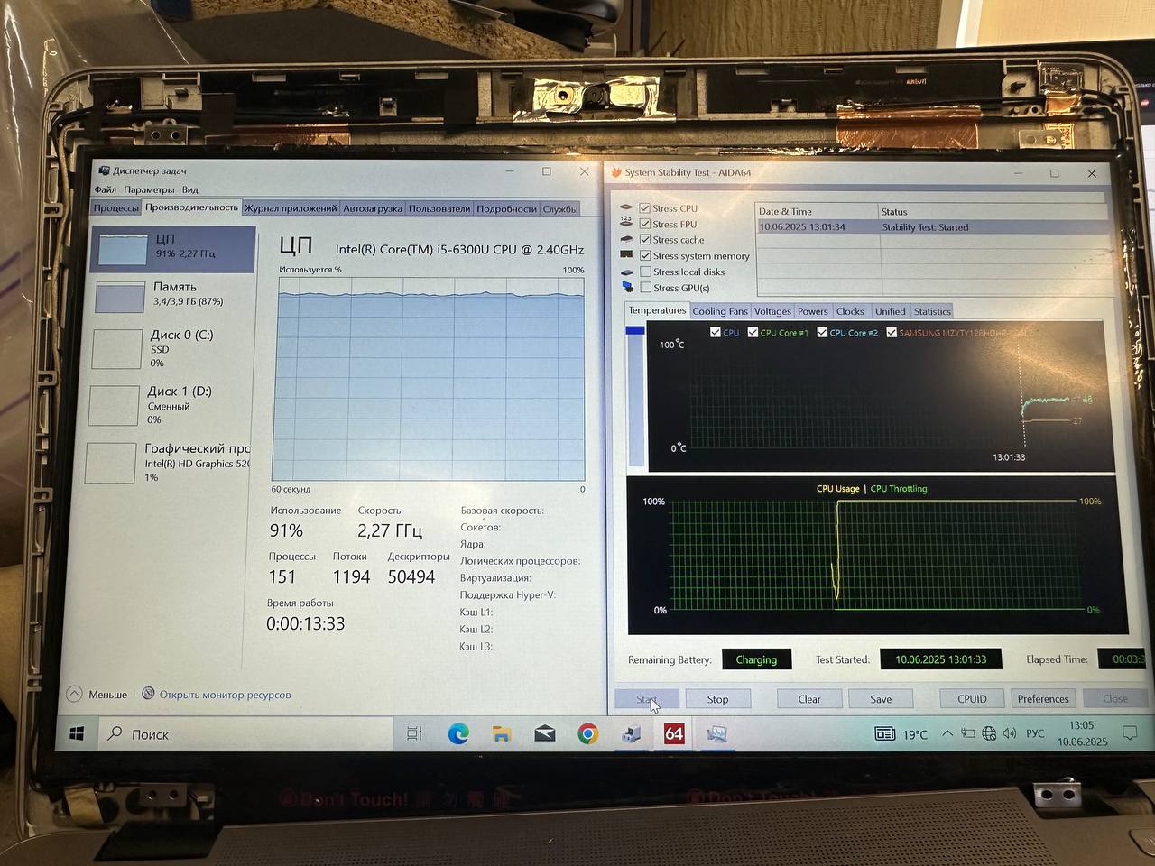Image resolution: width=1155 pixels, height=866 pixels.
Task: Uncheck the Stress CPU checkbox
Action: [645, 208]
